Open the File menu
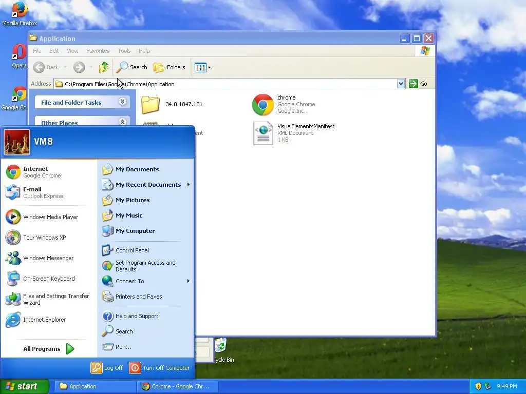 point(37,51)
